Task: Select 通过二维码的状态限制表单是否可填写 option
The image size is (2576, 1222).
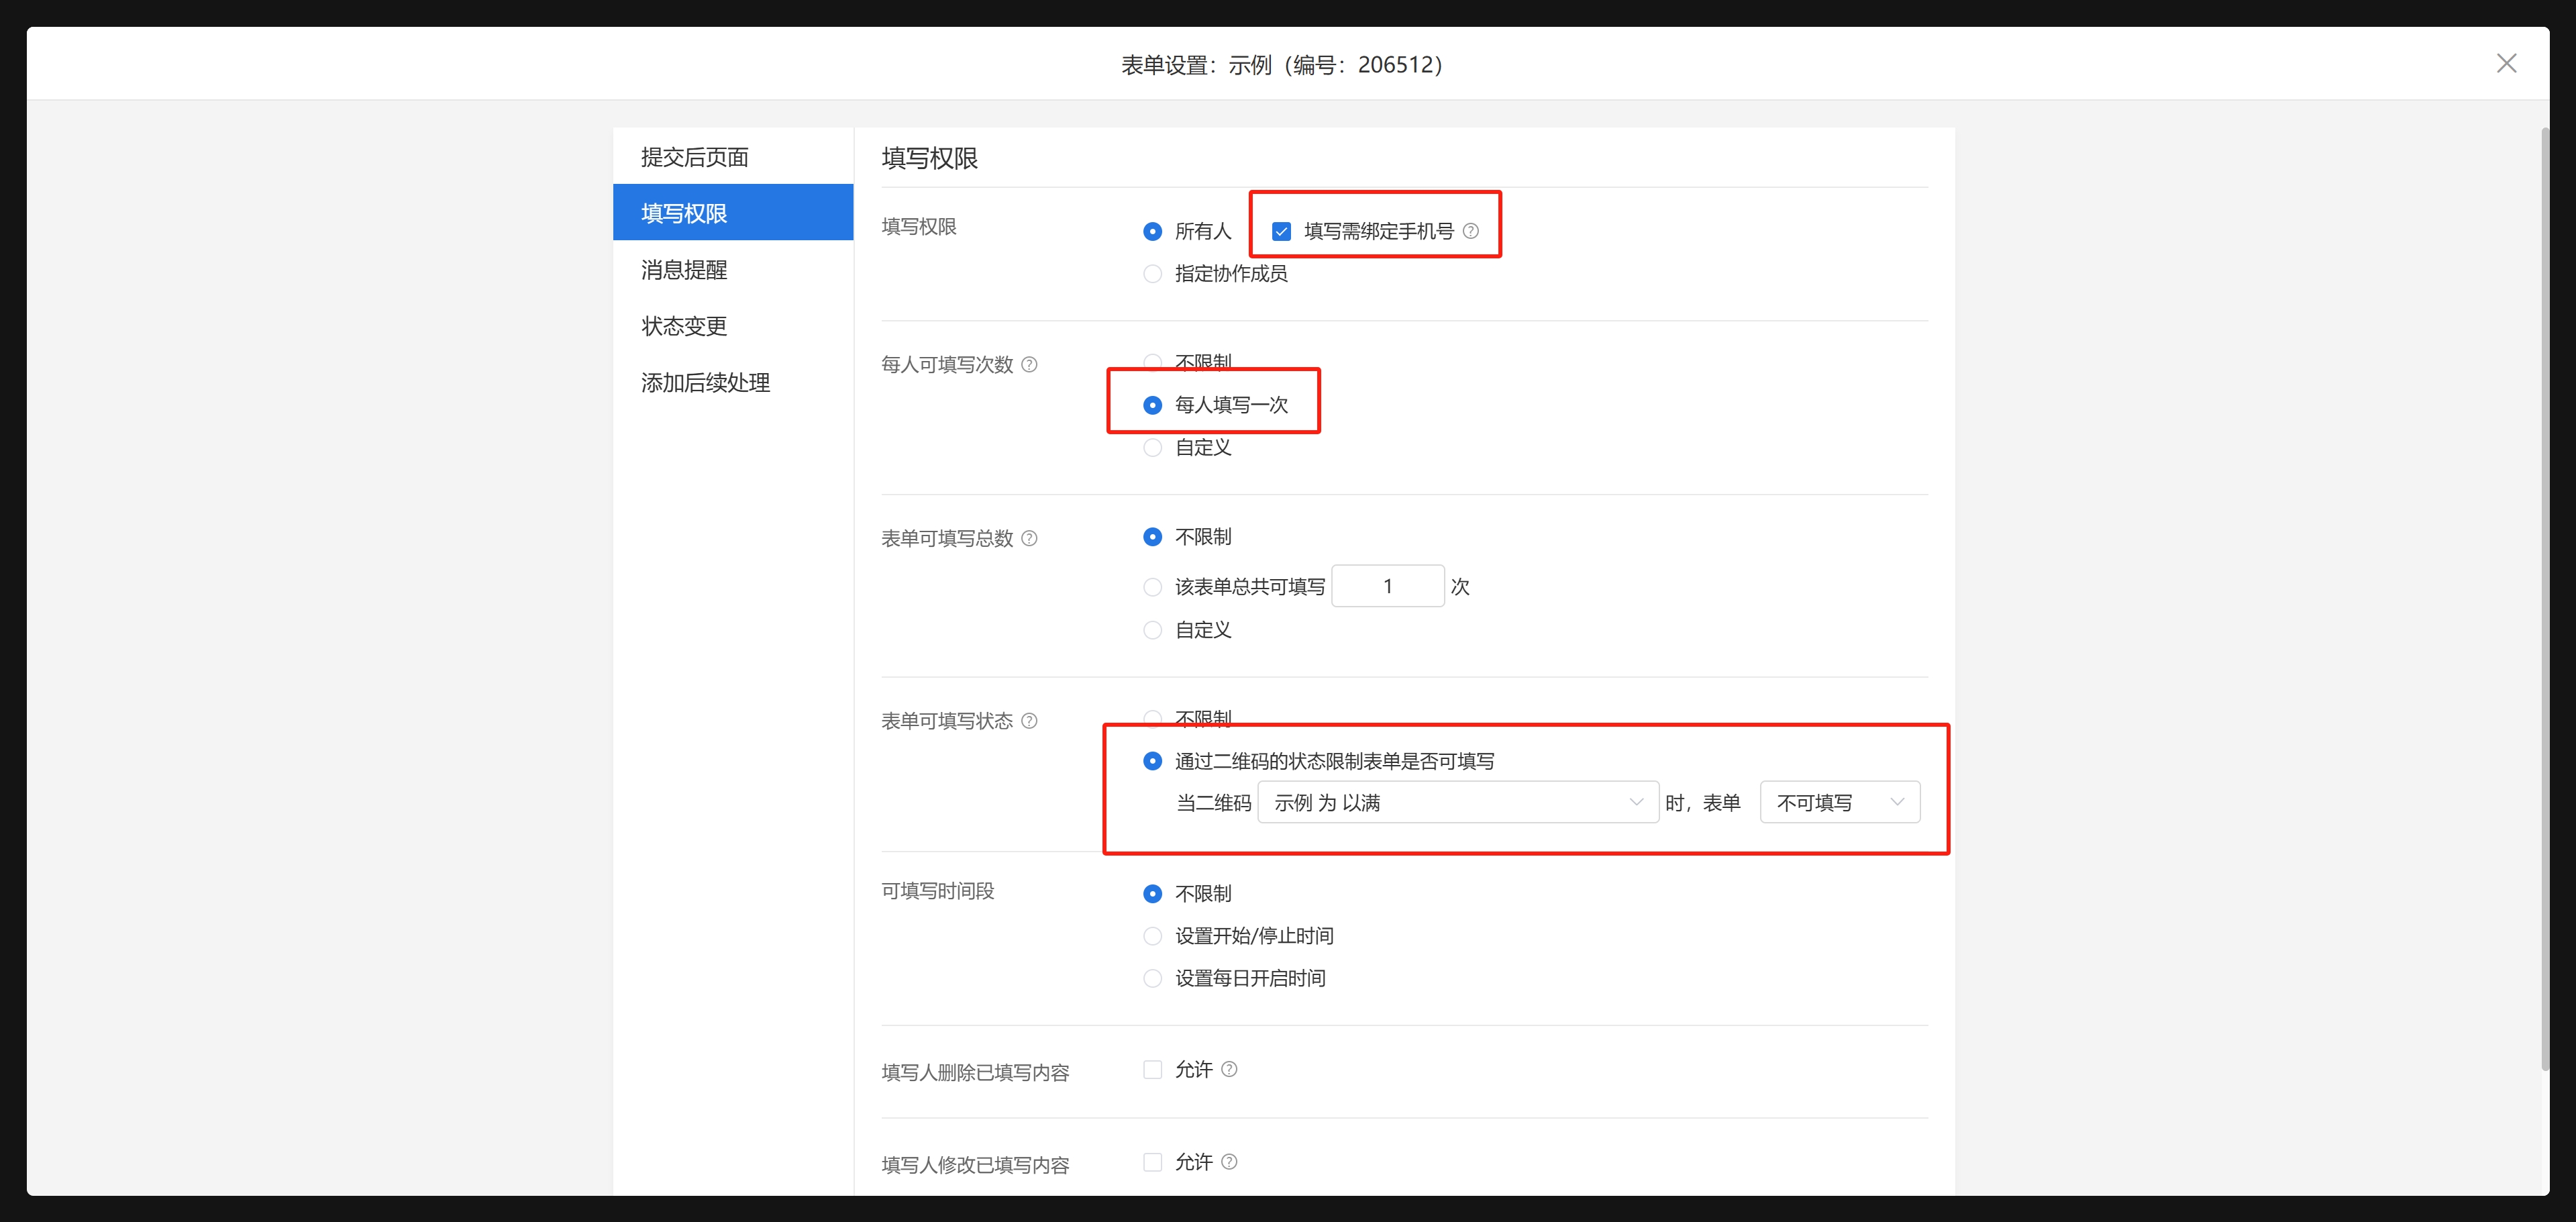Action: point(1152,761)
